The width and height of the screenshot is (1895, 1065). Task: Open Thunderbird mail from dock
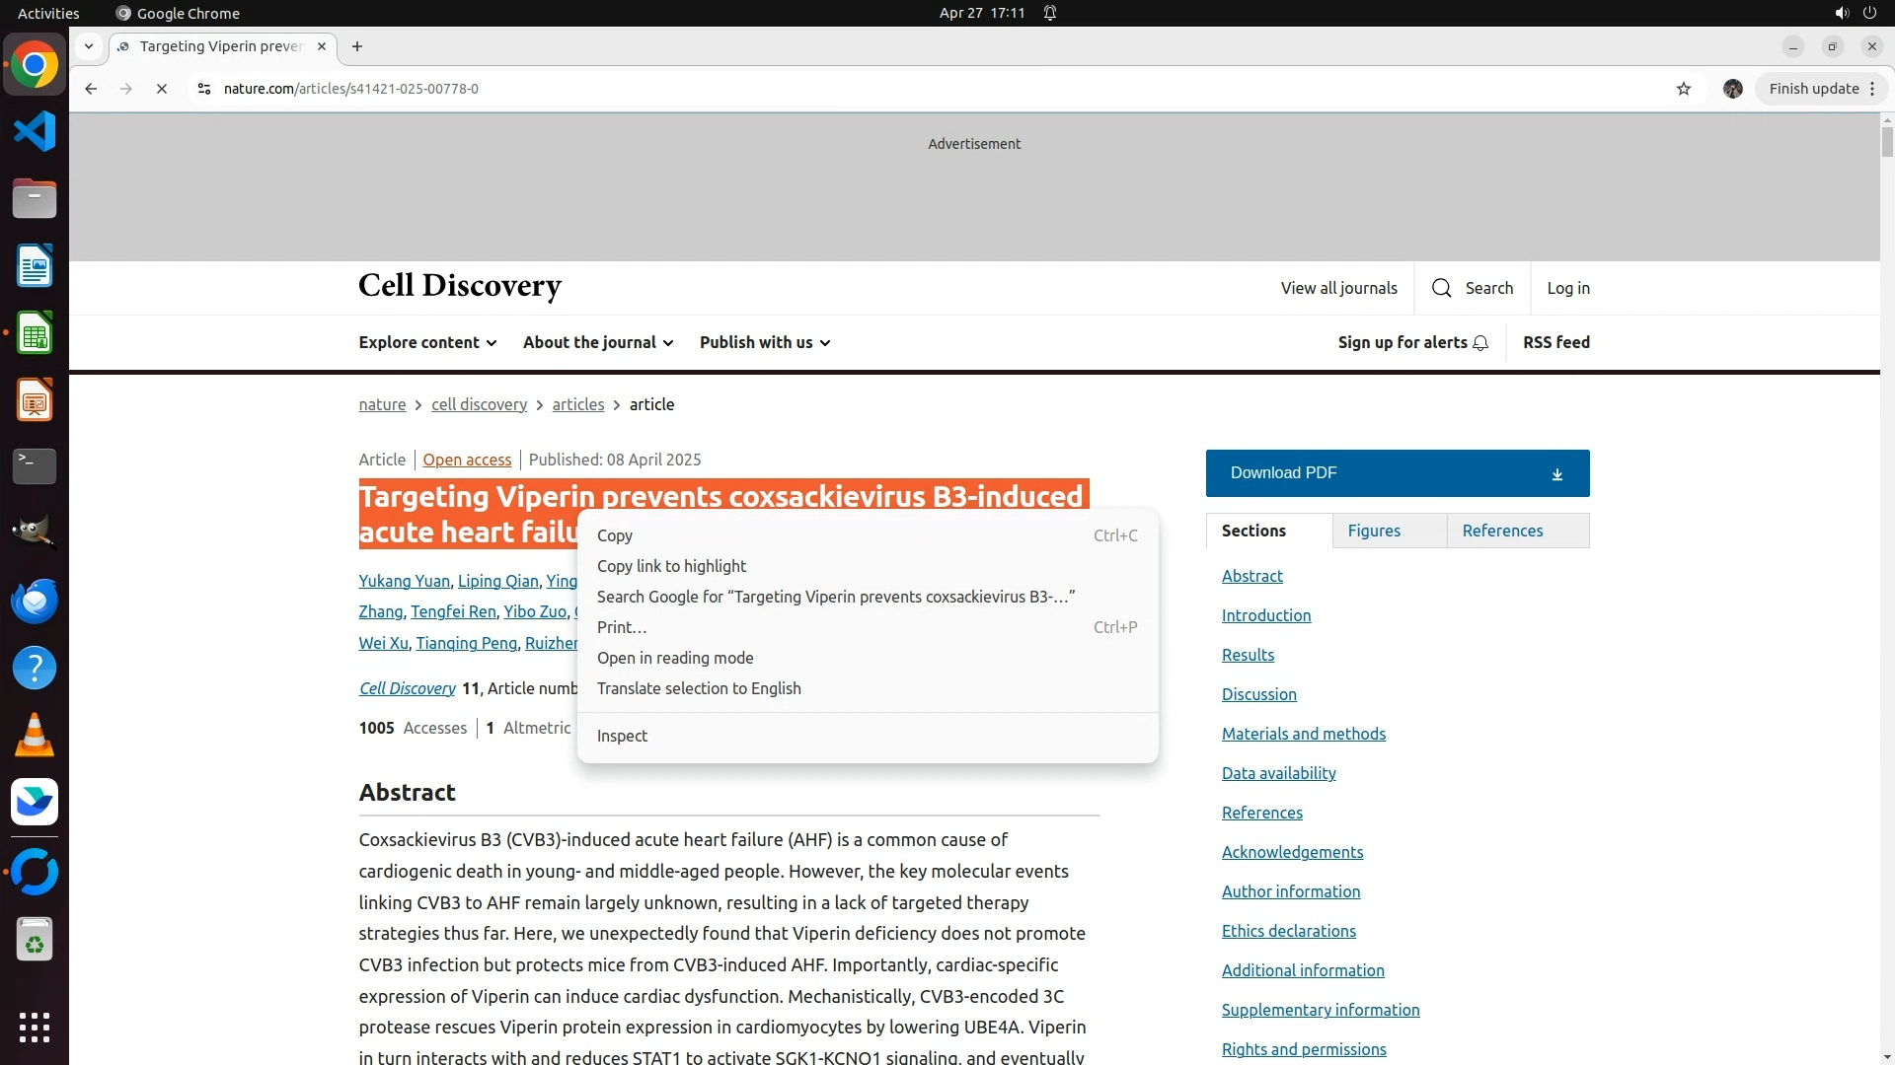tap(35, 601)
